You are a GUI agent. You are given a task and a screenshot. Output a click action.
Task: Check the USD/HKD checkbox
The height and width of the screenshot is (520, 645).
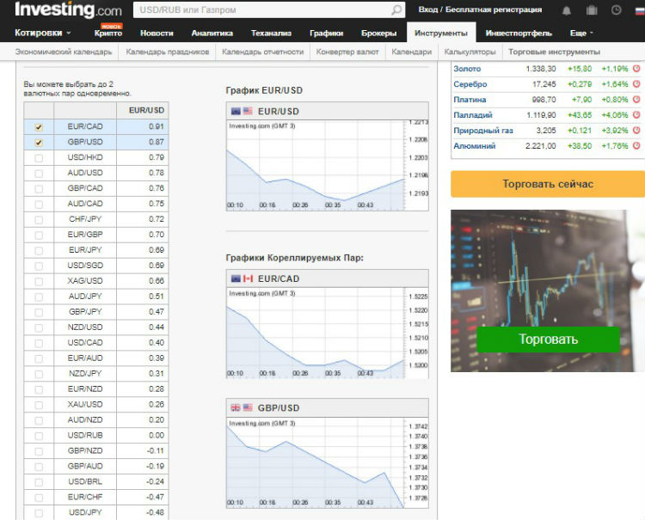pos(39,158)
